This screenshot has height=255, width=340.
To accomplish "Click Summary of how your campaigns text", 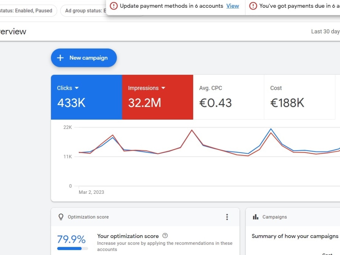I will (295, 236).
